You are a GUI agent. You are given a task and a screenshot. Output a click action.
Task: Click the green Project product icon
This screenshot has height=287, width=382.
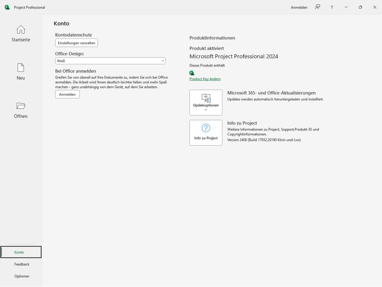192,73
